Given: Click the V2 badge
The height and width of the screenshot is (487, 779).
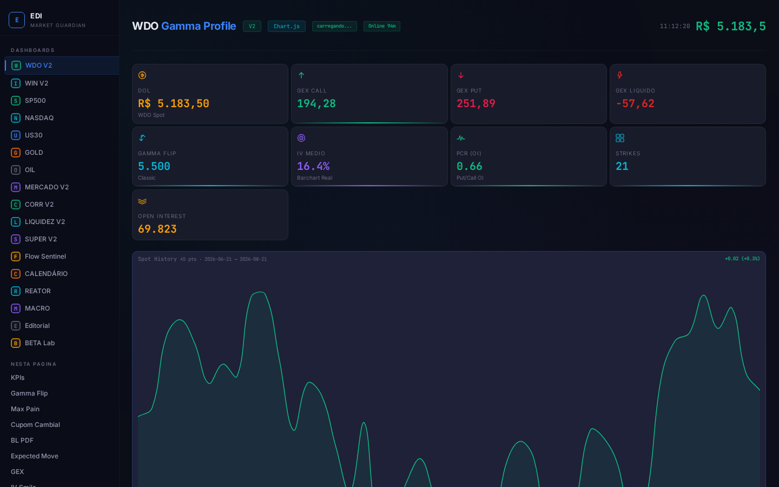Looking at the screenshot, I should click(x=252, y=26).
